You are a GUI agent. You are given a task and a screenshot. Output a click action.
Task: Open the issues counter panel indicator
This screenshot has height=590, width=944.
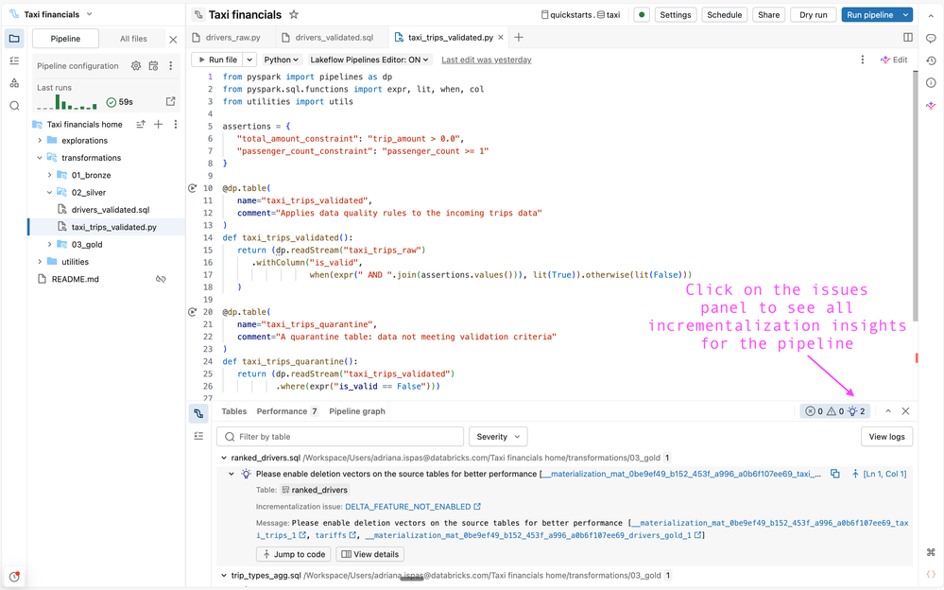[835, 411]
